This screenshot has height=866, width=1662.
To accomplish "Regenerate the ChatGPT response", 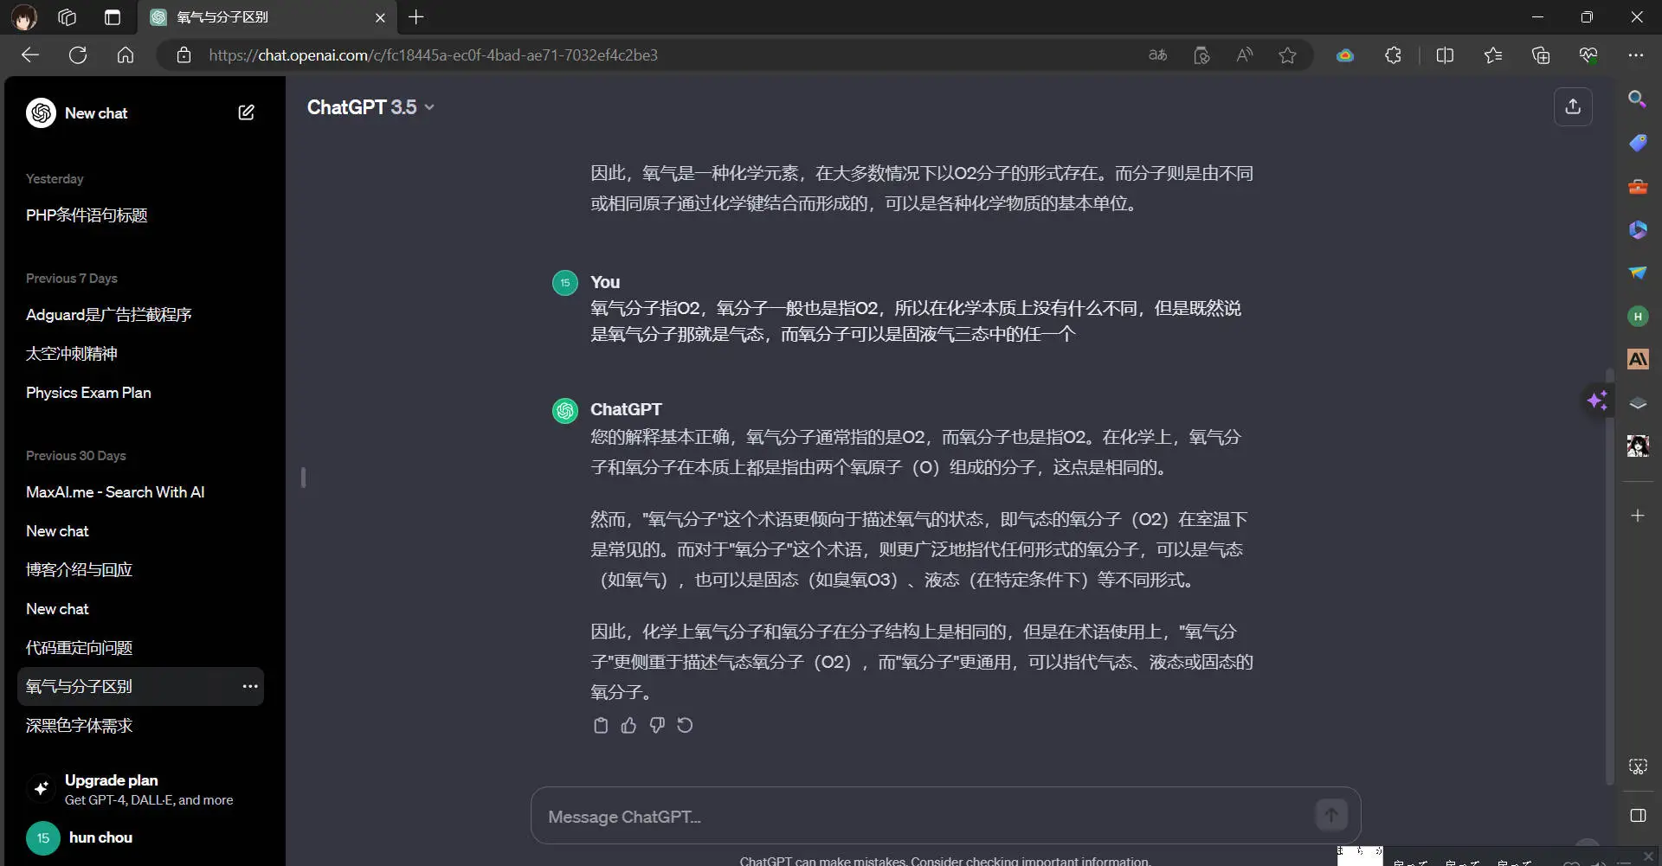I will tap(685, 726).
